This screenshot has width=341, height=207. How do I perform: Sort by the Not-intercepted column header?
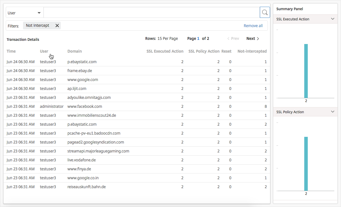click(252, 51)
